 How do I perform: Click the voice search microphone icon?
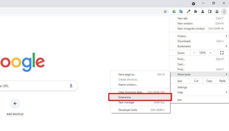(x=71, y=86)
